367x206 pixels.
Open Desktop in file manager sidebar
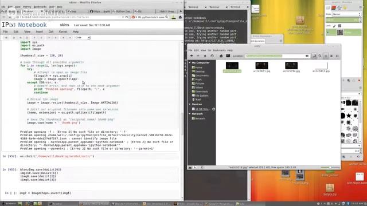(198, 72)
